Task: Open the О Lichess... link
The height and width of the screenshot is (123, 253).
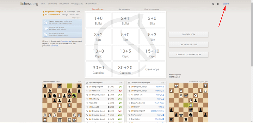Action: tap(55, 45)
